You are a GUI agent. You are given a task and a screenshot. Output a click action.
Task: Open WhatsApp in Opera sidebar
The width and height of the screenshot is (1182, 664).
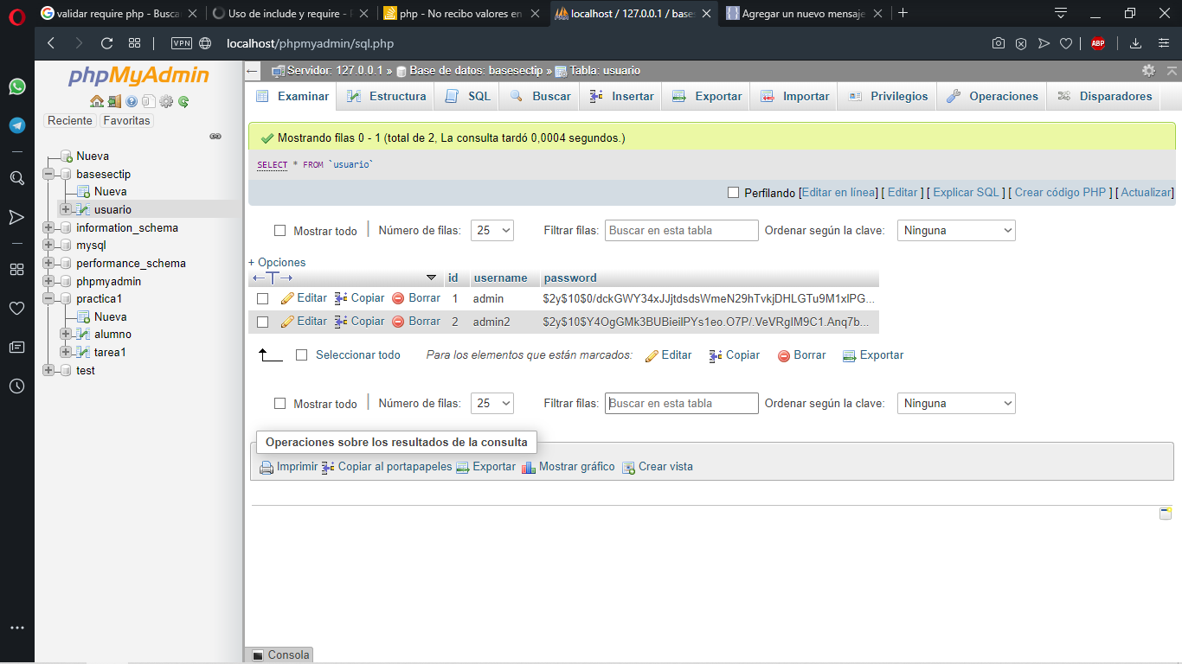pos(16,86)
